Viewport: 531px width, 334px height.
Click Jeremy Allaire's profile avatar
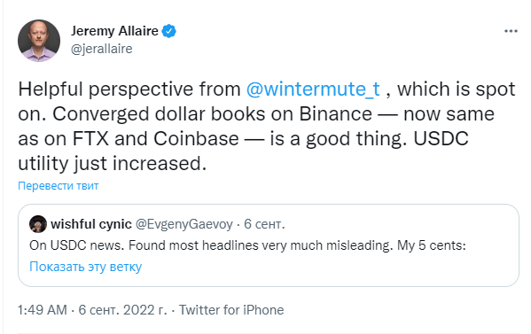39,41
